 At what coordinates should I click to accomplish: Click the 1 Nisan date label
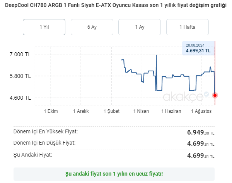click(x=141, y=111)
